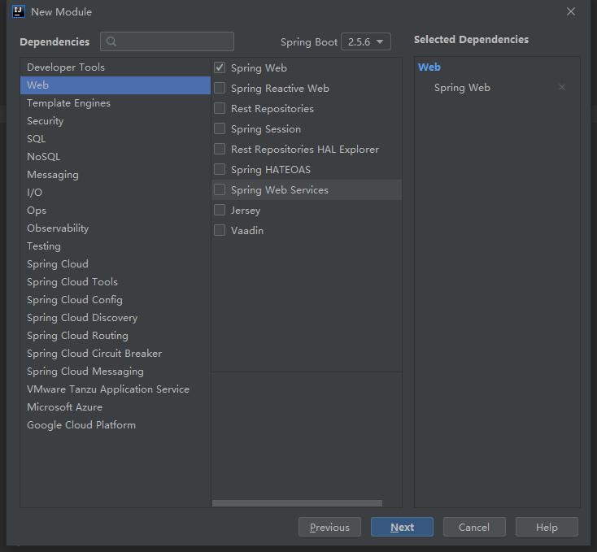Viewport: 597px width, 552px height.
Task: Close the New Module dialog
Action: click(x=571, y=12)
